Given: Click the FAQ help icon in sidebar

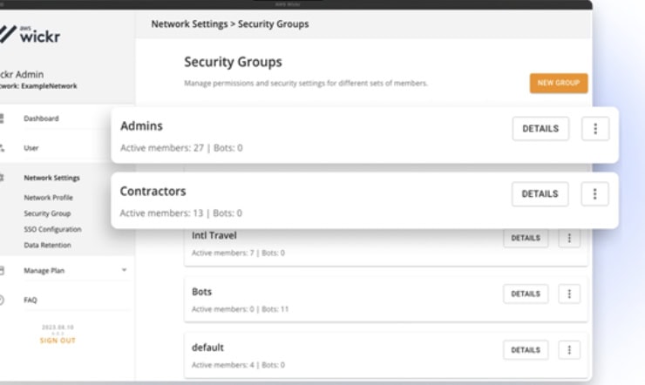Looking at the screenshot, I should tap(2, 300).
